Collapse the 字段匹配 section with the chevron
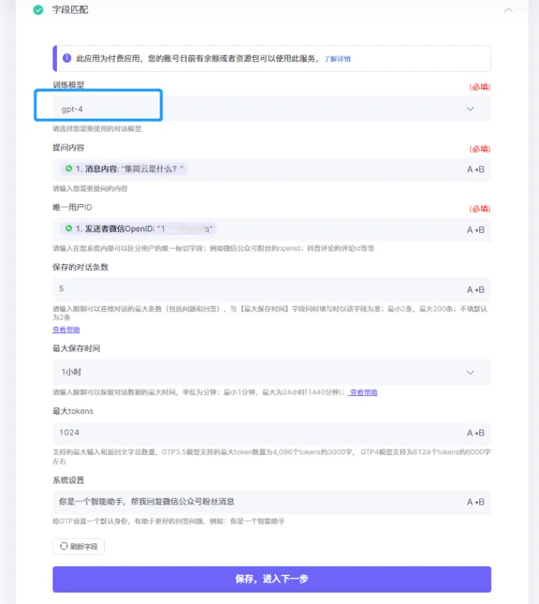 [508, 10]
